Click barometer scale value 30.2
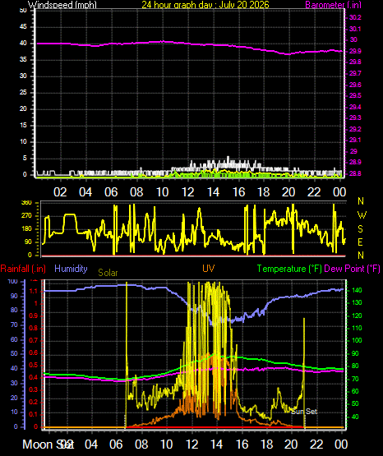This screenshot has width=383, height=456. [x=355, y=17]
